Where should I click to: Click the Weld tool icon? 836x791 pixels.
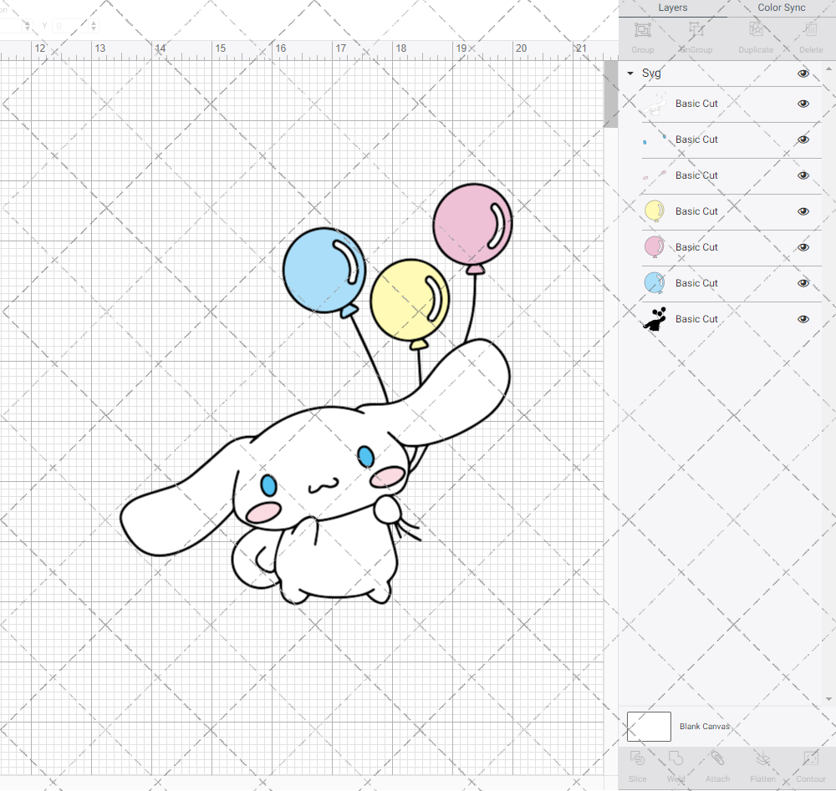[675, 758]
